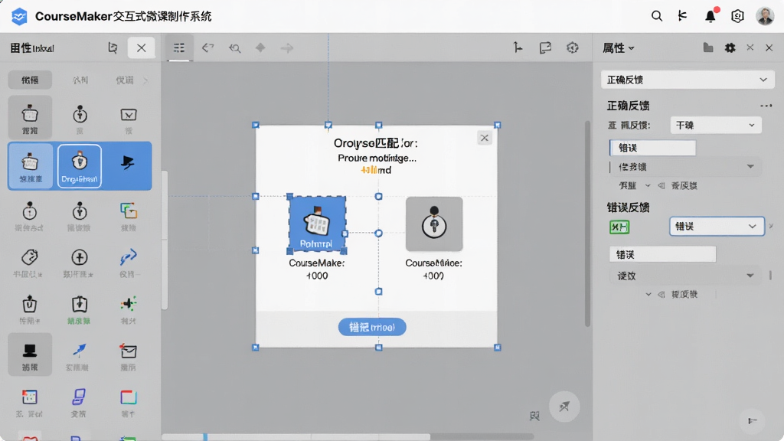Select the colorful calendar grid component
The height and width of the screenshot is (441, 784).
30,403
